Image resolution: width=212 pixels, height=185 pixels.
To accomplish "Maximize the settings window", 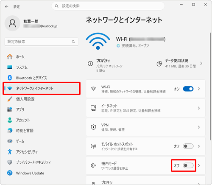I will [193, 5].
